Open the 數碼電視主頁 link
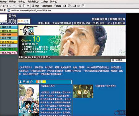139x116 pixels. click(117, 19)
